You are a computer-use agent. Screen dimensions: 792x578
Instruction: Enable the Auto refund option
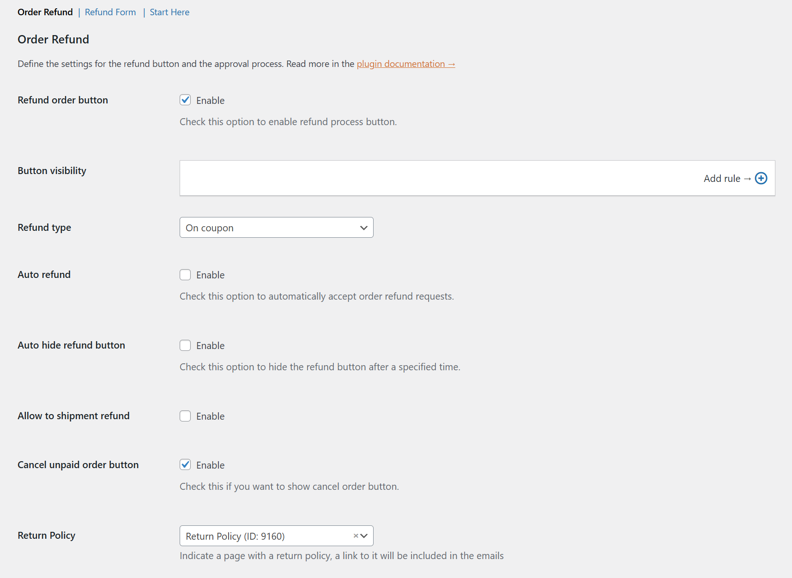[x=185, y=274]
